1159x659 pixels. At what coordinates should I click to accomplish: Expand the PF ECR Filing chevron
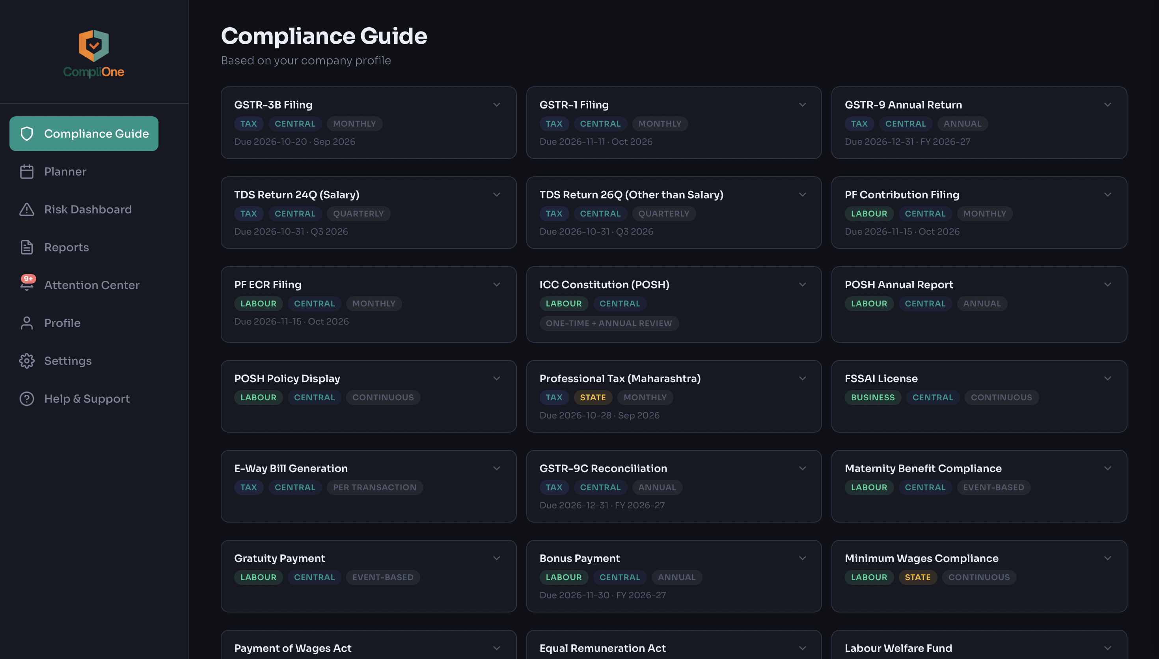(497, 284)
